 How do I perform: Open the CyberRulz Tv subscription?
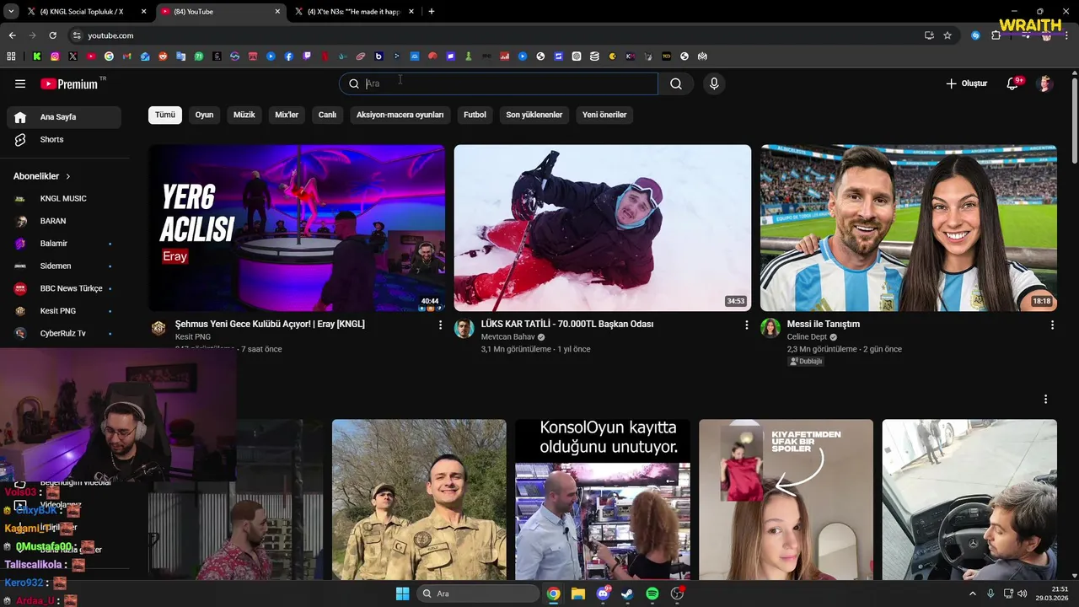click(64, 333)
